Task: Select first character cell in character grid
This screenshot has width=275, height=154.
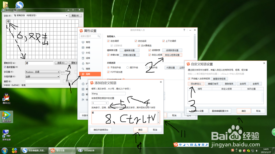Action: click(8, 21)
